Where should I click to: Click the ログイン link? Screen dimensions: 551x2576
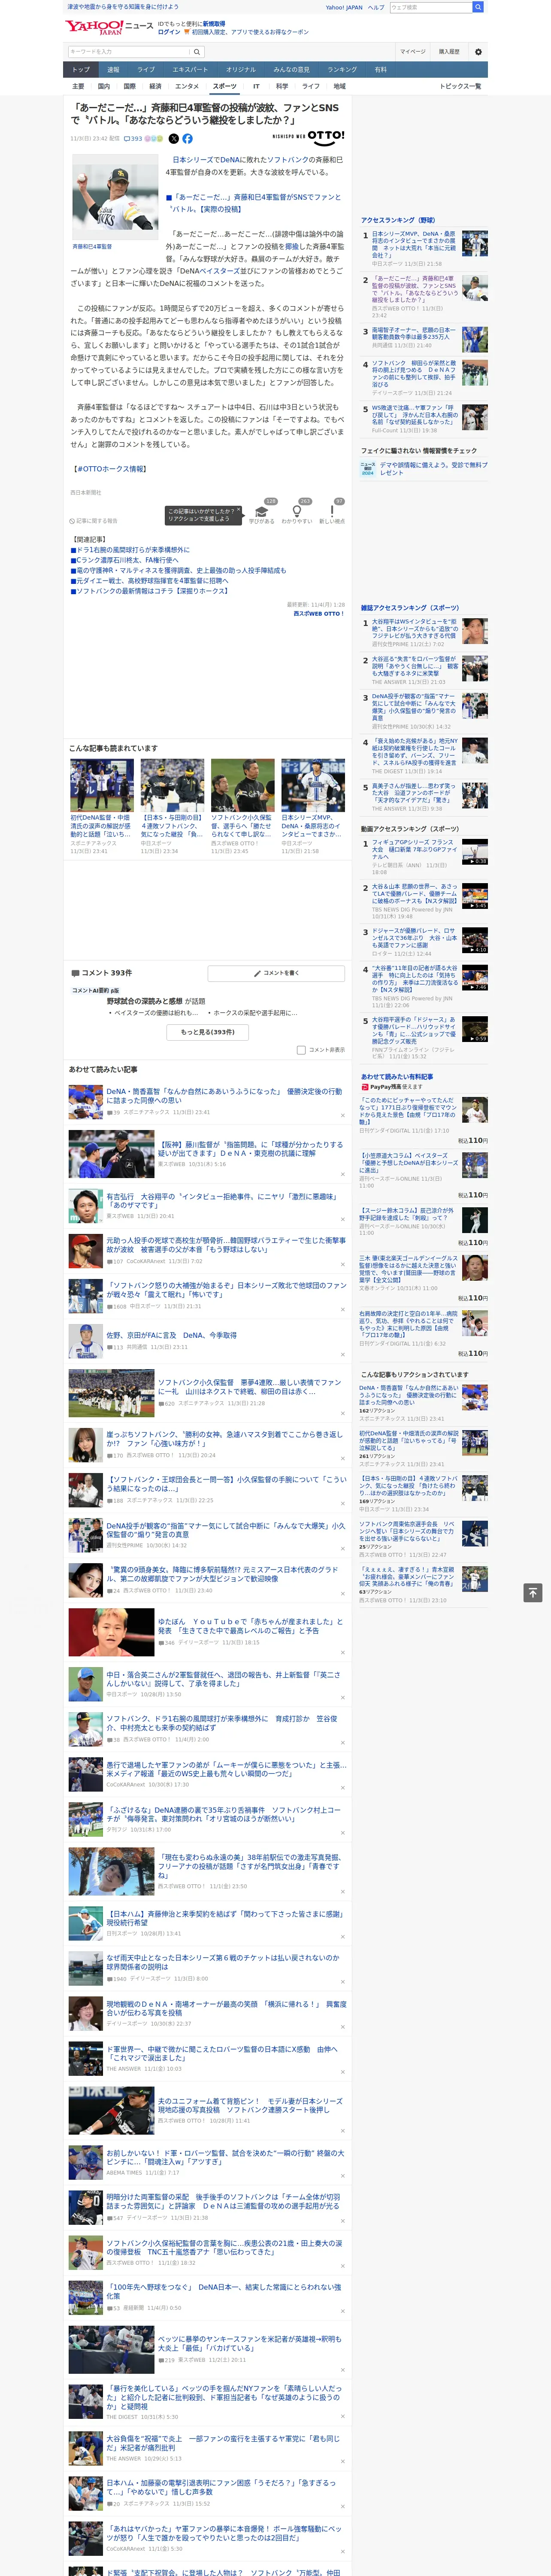[169, 32]
